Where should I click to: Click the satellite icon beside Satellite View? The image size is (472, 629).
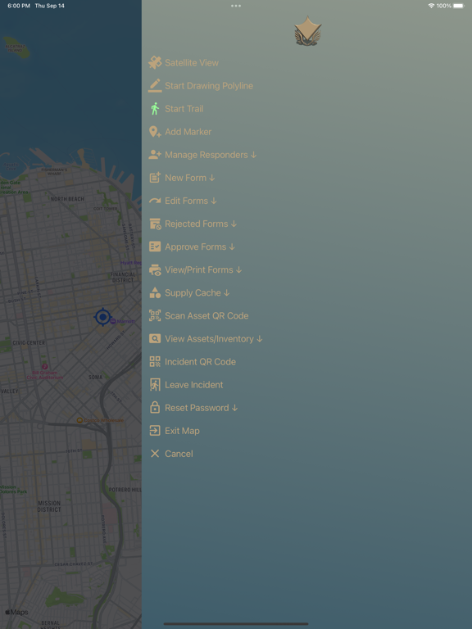coord(155,62)
